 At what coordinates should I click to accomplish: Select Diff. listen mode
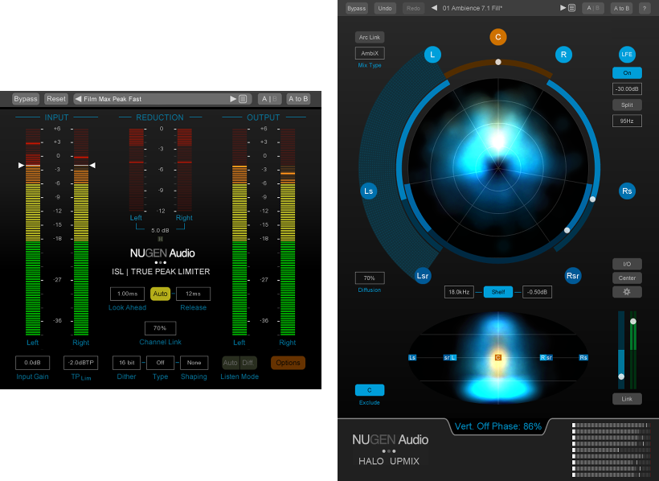coord(248,363)
